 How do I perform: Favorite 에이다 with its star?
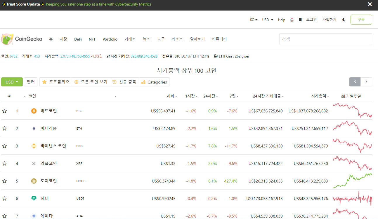coord(4,216)
